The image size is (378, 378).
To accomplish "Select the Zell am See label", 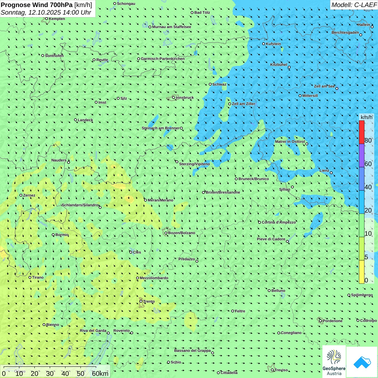I will tap(324, 86).
